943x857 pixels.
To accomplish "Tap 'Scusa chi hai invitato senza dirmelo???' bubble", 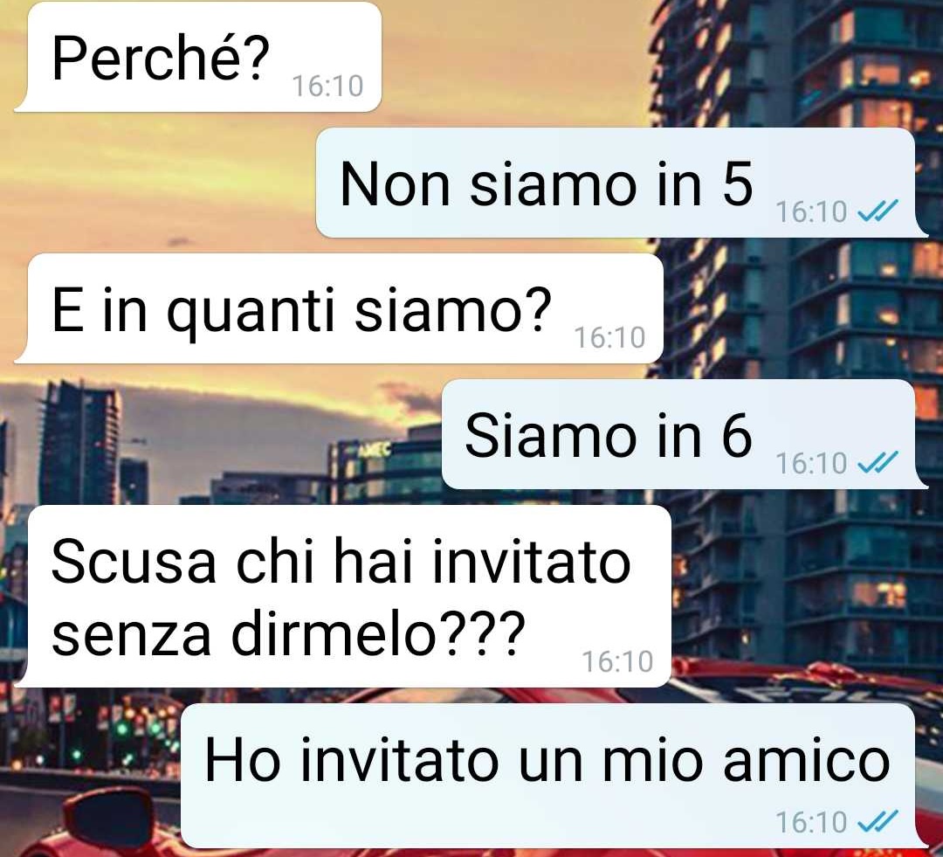I will click(x=343, y=597).
